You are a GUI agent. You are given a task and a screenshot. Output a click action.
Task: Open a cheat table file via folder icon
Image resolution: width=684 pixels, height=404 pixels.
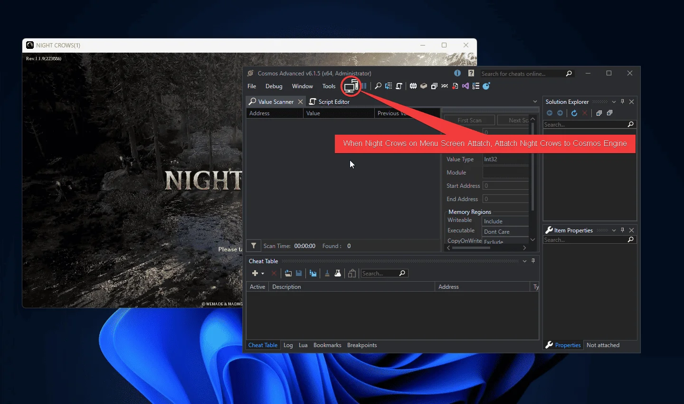click(288, 273)
